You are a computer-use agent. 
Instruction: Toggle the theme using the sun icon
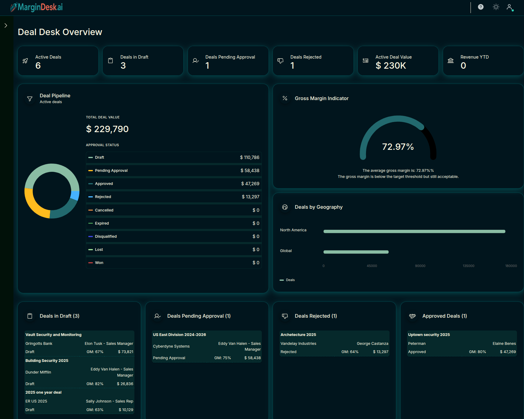[x=496, y=7]
